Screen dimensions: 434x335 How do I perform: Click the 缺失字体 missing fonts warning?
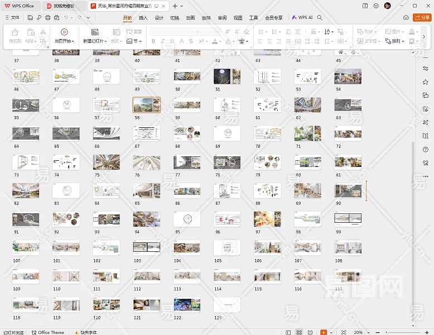tap(85, 332)
